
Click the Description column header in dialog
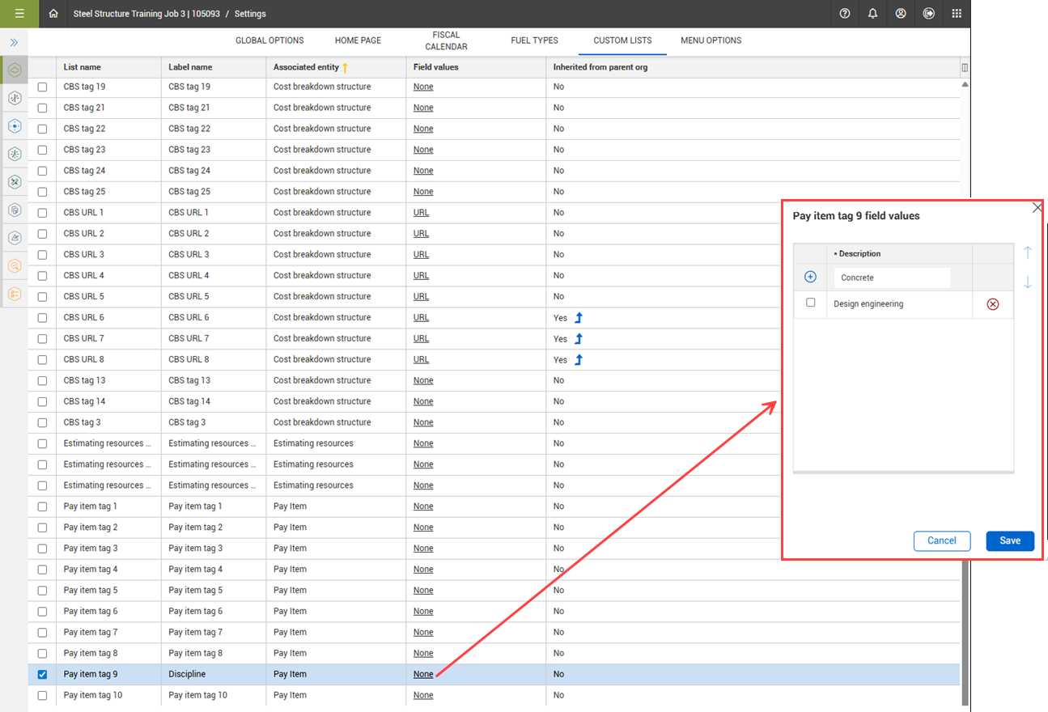pos(859,253)
